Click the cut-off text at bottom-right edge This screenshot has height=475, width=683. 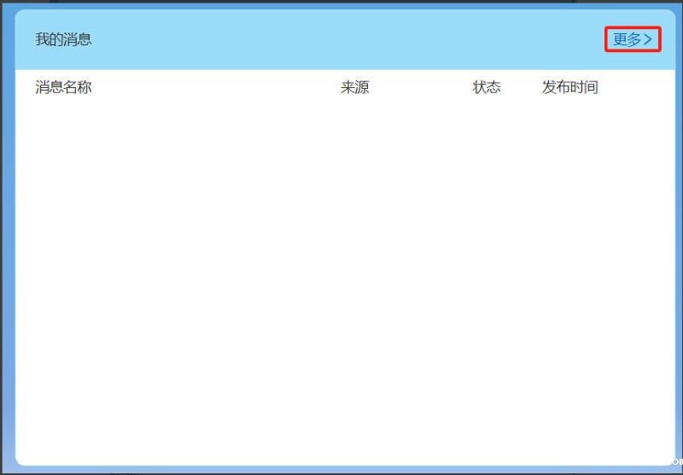point(678,460)
